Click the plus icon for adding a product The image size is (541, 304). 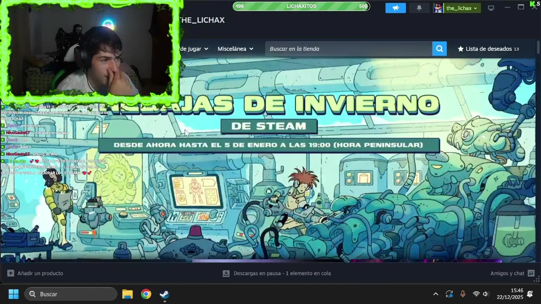11,273
